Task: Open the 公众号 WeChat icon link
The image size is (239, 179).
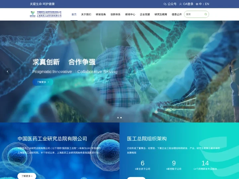Action: coord(170,4)
